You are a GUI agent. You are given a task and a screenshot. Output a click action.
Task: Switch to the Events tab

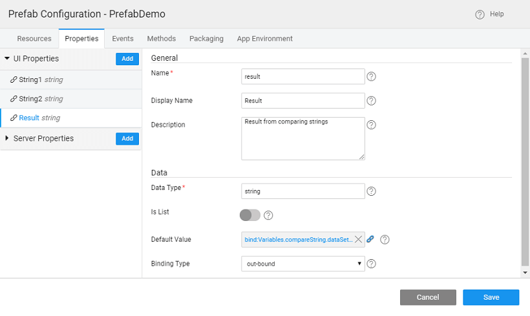click(123, 39)
